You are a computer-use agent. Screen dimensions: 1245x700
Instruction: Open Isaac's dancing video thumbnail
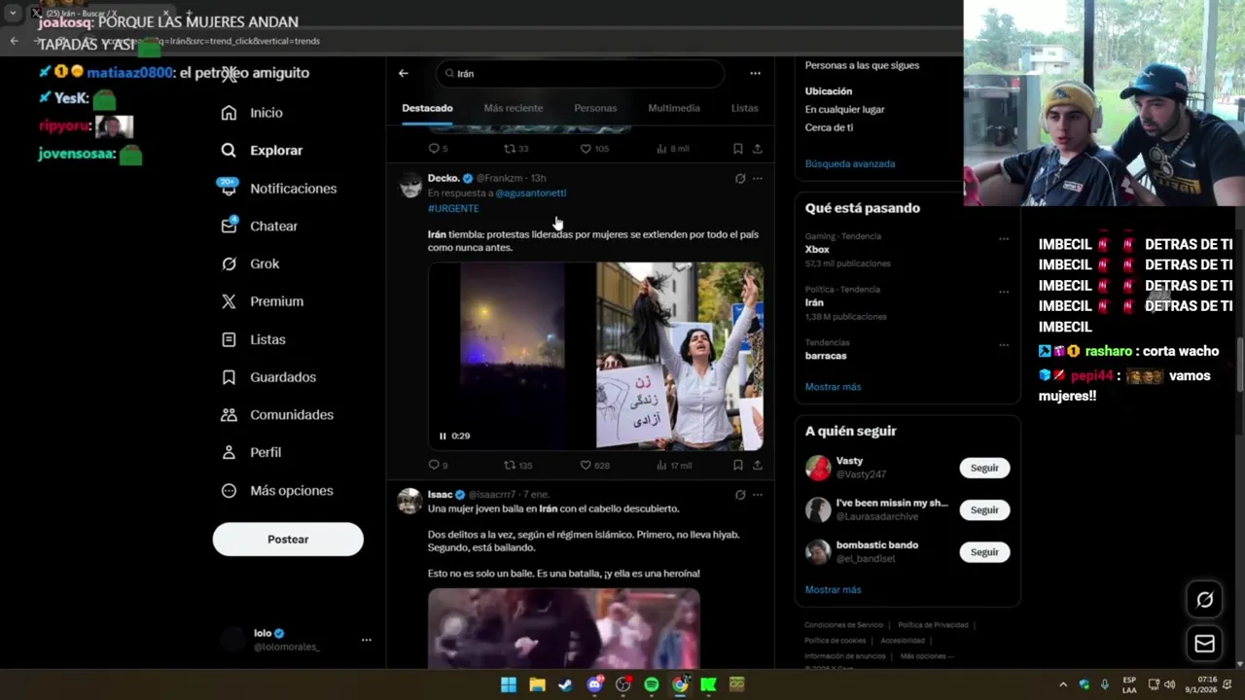(564, 628)
